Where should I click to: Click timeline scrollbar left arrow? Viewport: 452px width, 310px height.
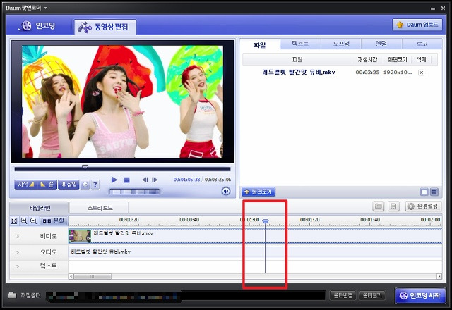(x=71, y=277)
